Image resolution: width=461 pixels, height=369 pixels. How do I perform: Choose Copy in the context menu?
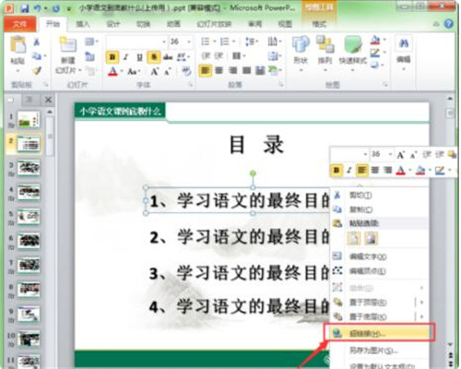click(x=380, y=209)
